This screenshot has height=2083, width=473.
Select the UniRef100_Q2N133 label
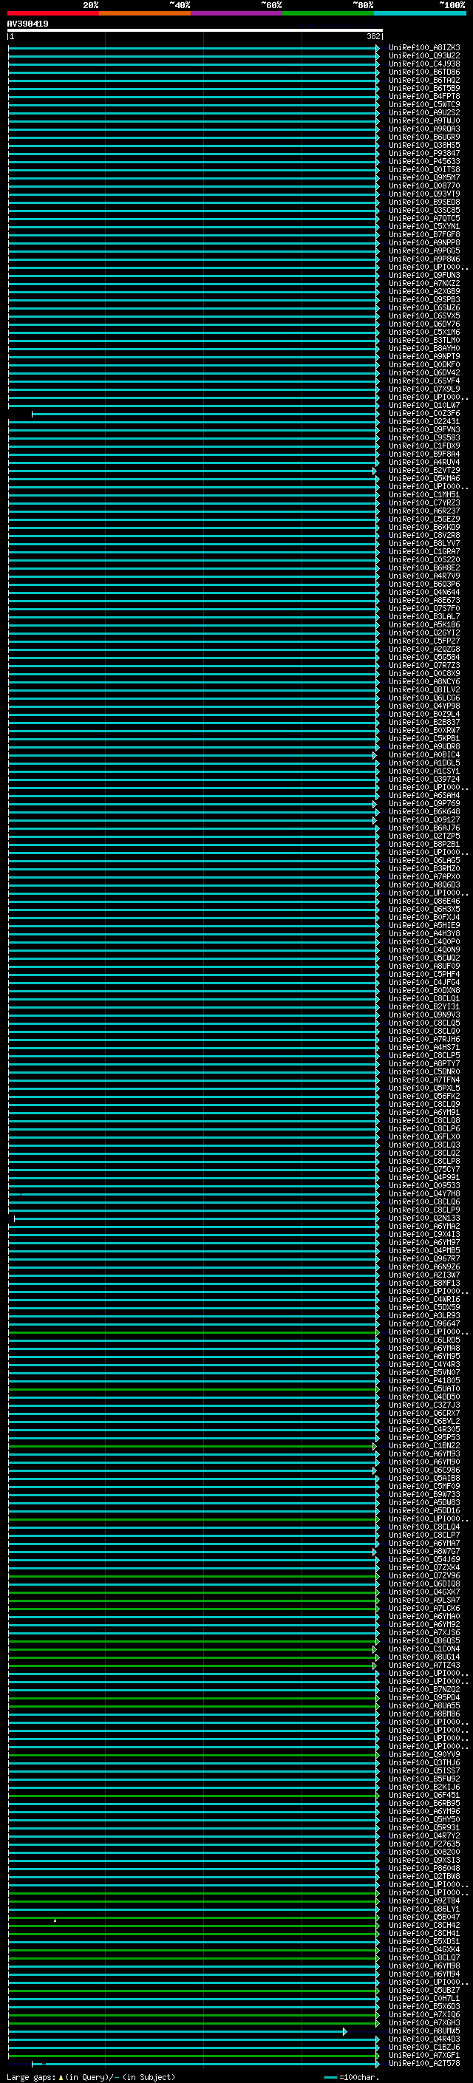click(x=424, y=1218)
